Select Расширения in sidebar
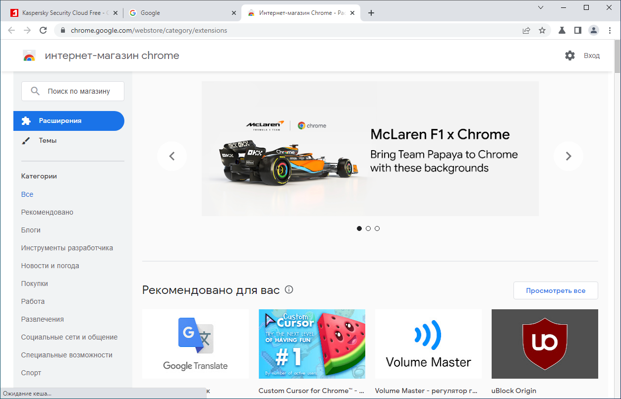The width and height of the screenshot is (621, 399). 69,121
